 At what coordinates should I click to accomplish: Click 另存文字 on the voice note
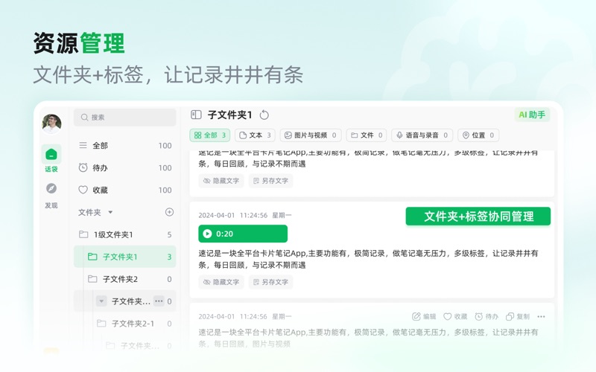(270, 282)
